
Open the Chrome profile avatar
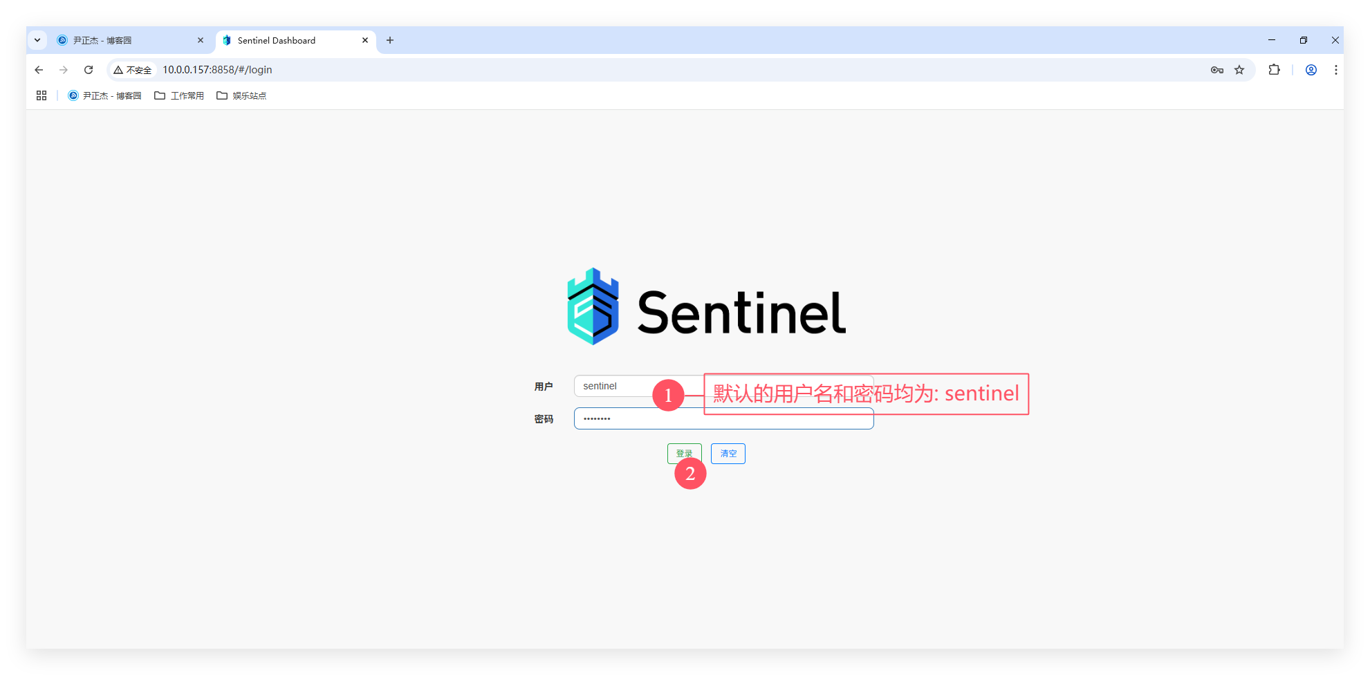point(1311,70)
